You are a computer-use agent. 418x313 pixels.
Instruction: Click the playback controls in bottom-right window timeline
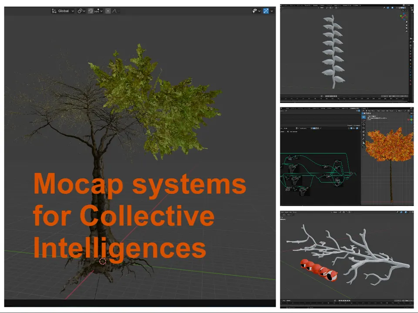[x=344, y=300]
